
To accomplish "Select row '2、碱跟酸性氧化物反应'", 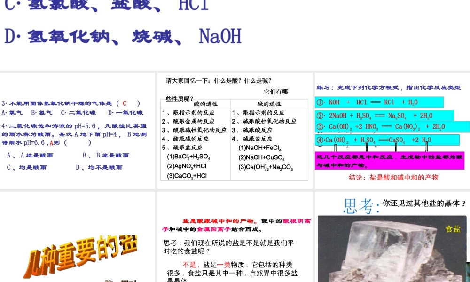I will pyautogui.click(x=264, y=121).
